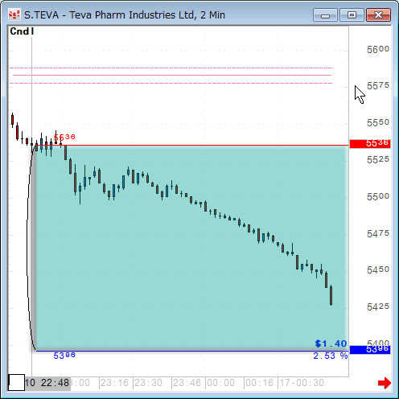
Task: Select the blue 5396 price marker on the scale
Action: [x=370, y=349]
